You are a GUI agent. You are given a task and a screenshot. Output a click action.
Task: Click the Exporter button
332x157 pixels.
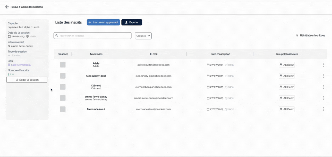pyautogui.click(x=132, y=22)
